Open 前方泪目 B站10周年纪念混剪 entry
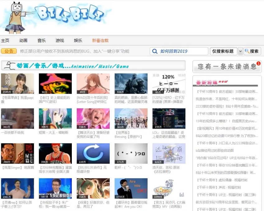264x211 pixels. tap(227, 202)
